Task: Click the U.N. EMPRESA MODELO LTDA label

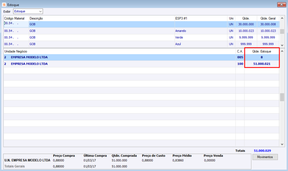Action: pyautogui.click(x=27, y=160)
